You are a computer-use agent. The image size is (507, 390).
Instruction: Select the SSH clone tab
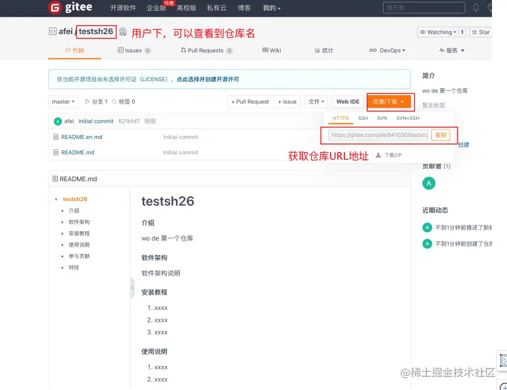coord(363,118)
